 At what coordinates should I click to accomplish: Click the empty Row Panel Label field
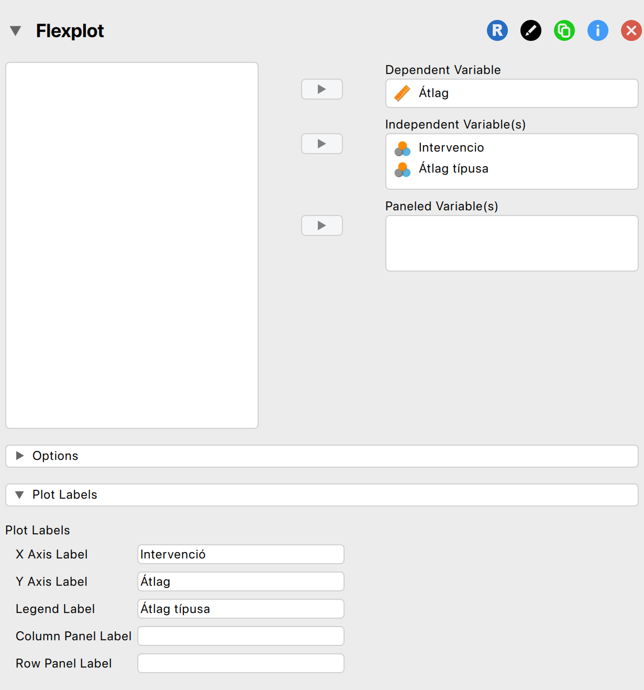pos(240,663)
